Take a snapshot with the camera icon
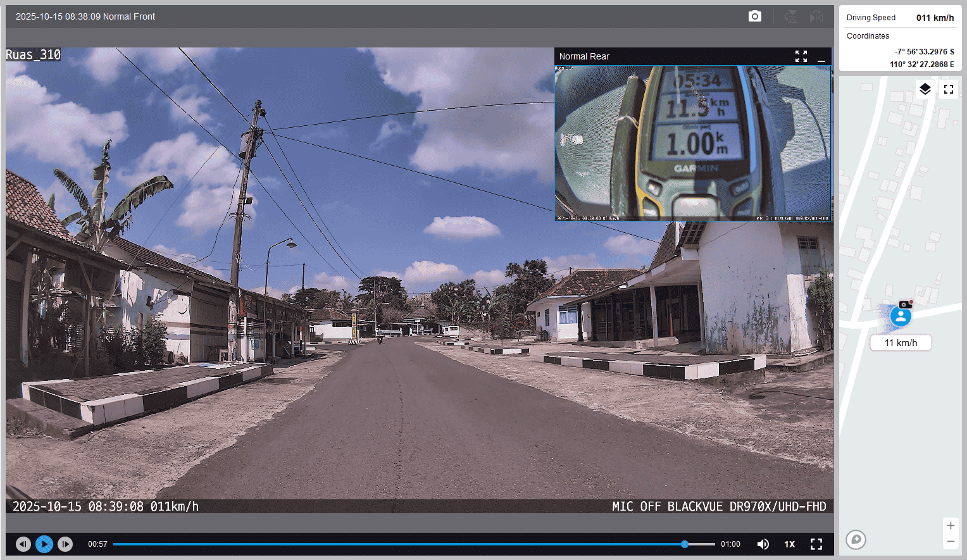 (x=754, y=16)
